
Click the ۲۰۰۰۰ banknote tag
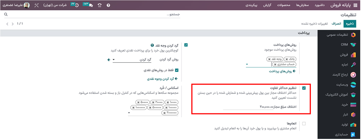157,102
